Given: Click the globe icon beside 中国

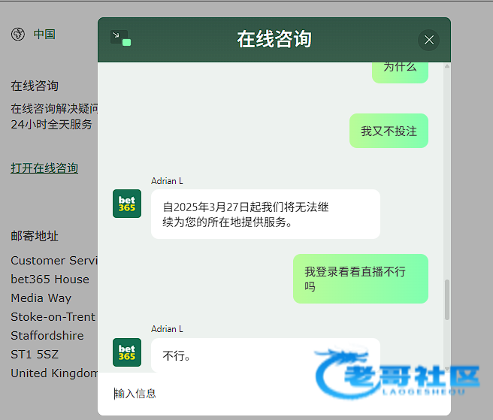Looking at the screenshot, I should click(x=19, y=35).
